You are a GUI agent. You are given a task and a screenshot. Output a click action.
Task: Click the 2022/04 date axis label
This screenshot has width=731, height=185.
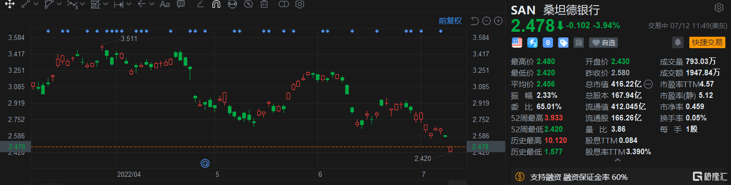pyautogui.click(x=129, y=174)
